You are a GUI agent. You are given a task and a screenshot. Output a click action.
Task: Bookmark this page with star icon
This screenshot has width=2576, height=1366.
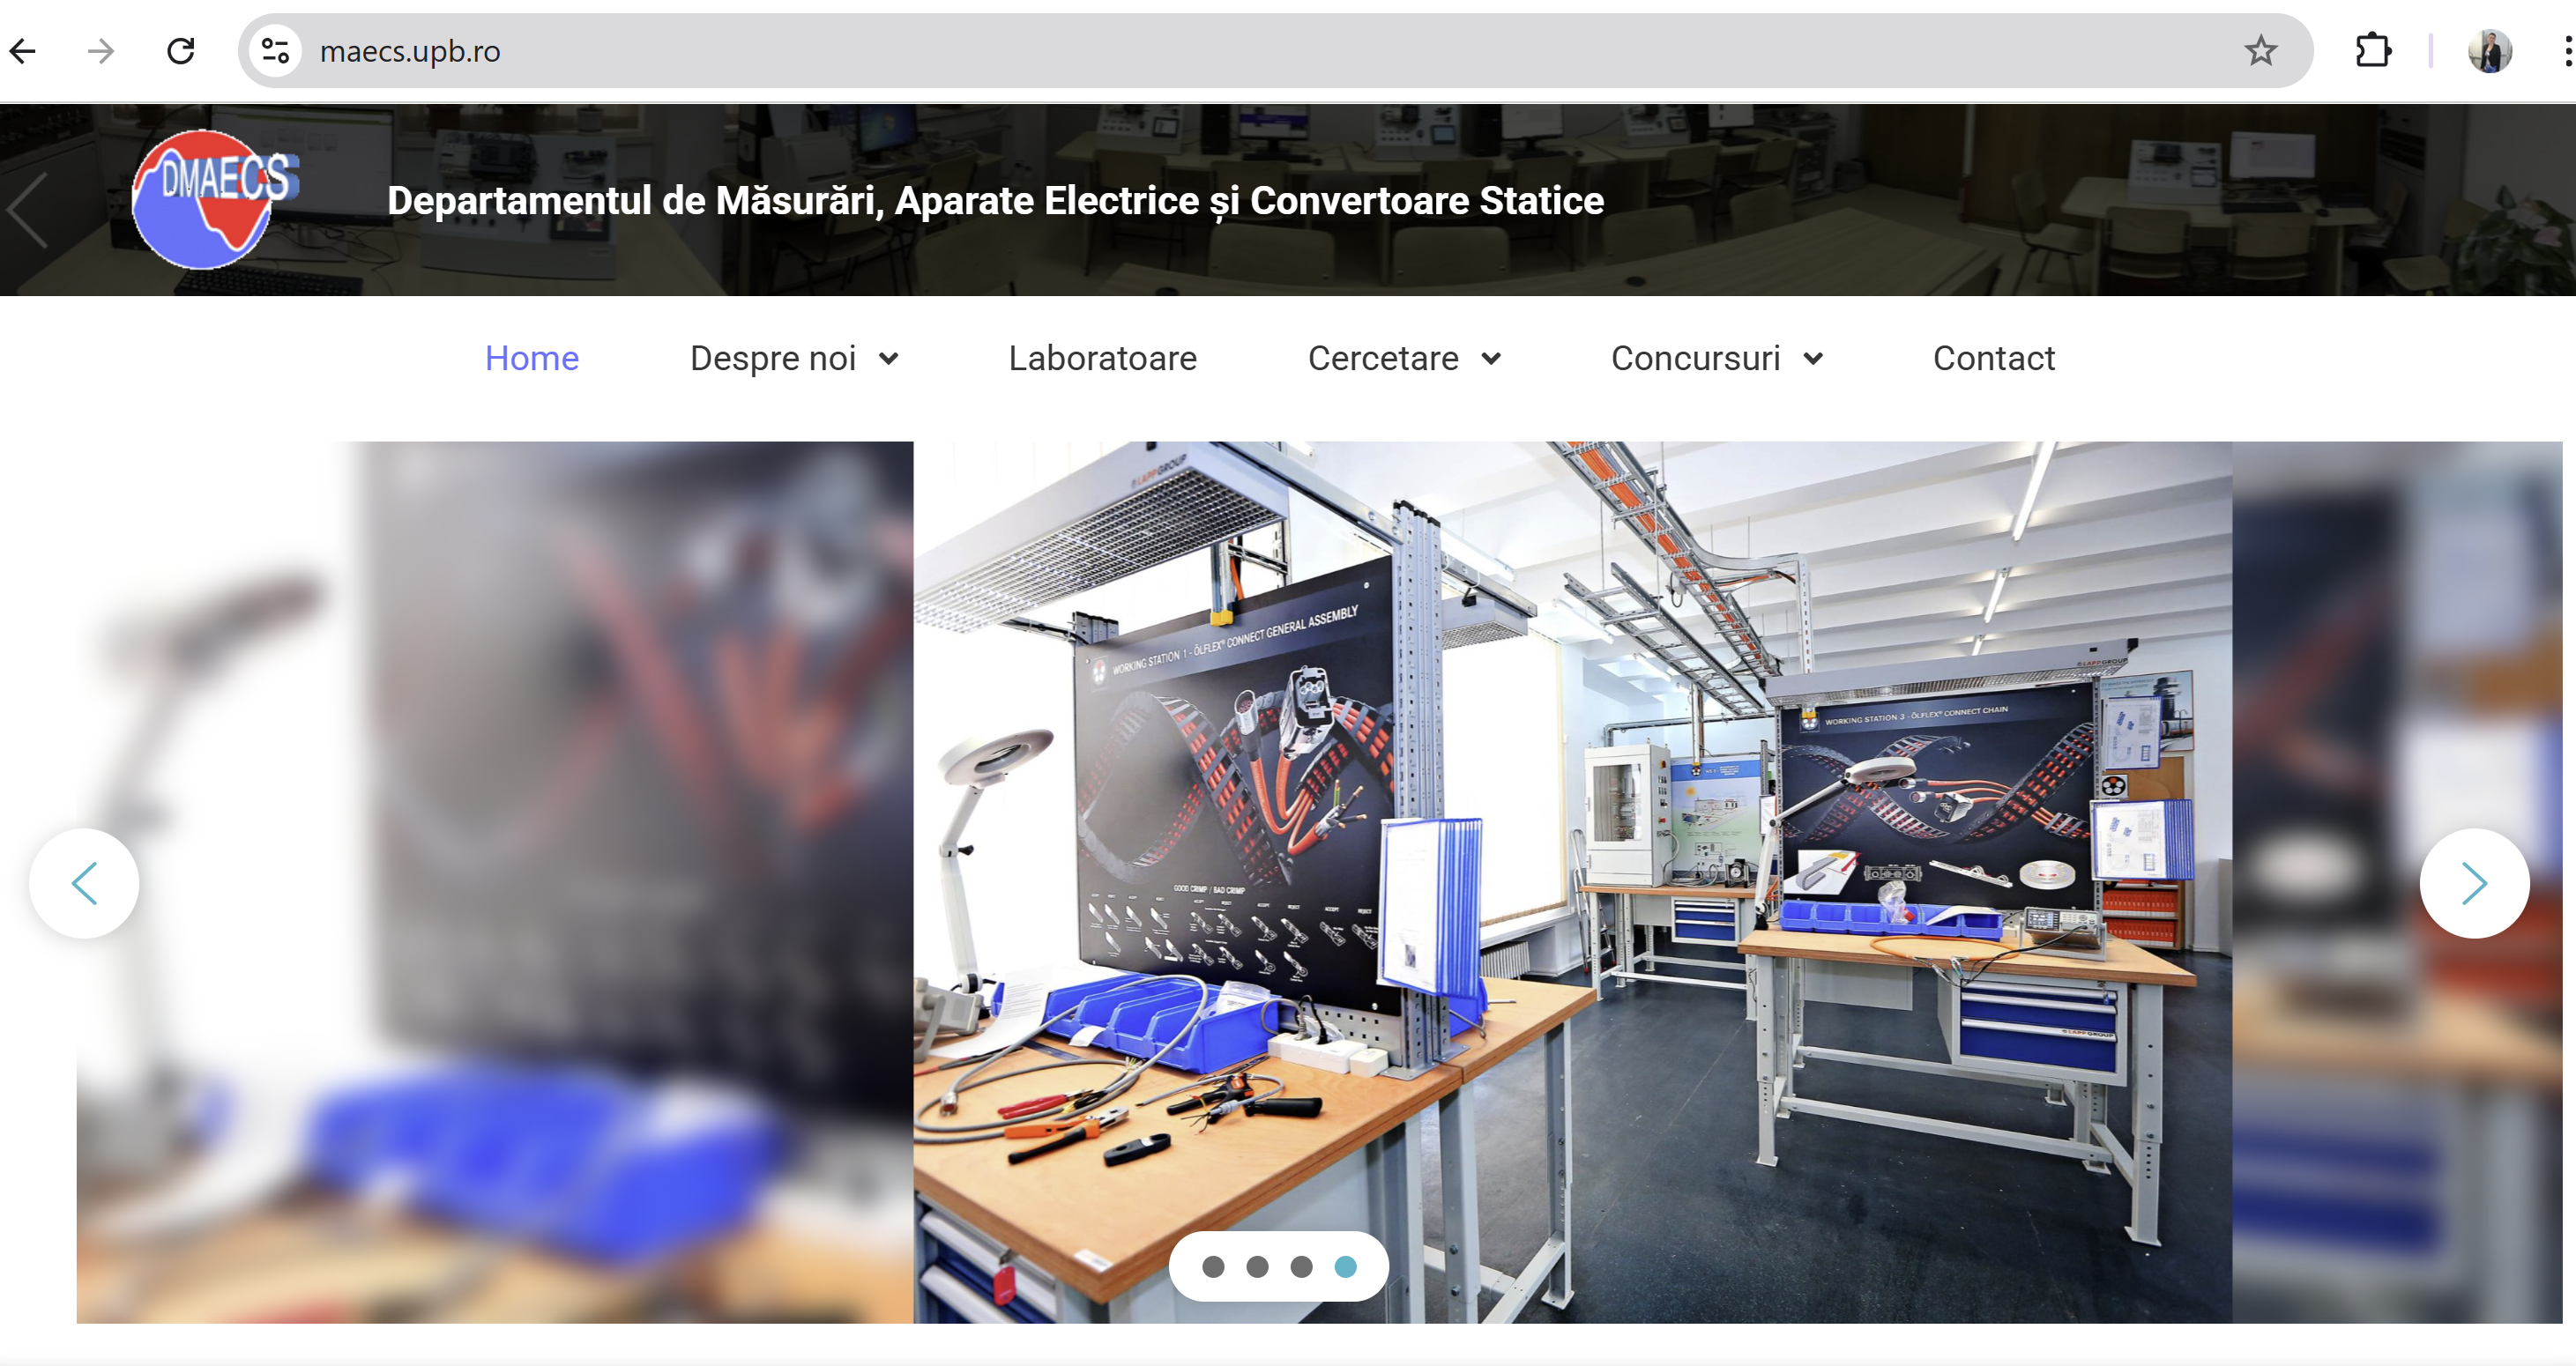[2260, 51]
